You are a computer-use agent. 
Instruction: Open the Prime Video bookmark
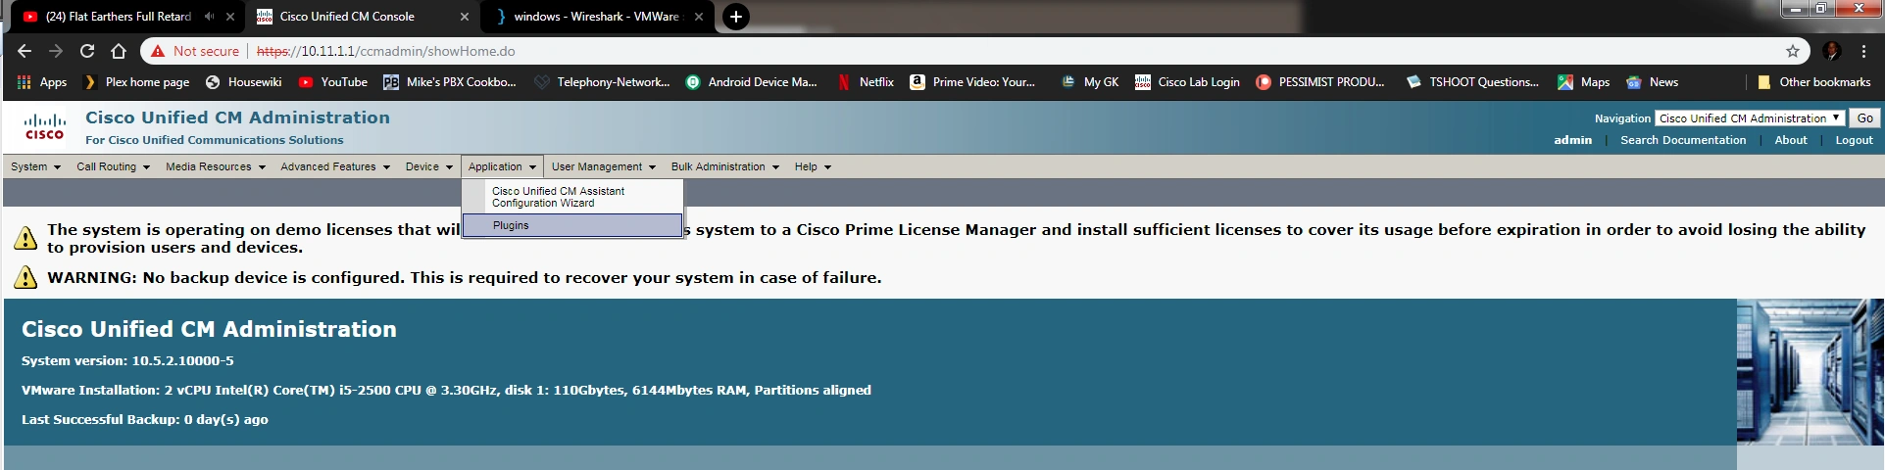(972, 82)
